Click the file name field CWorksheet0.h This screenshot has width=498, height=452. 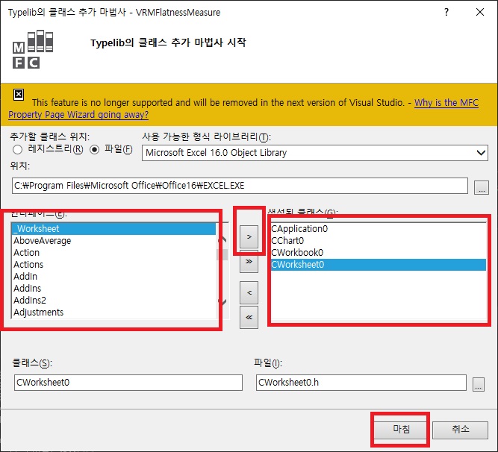click(x=361, y=383)
